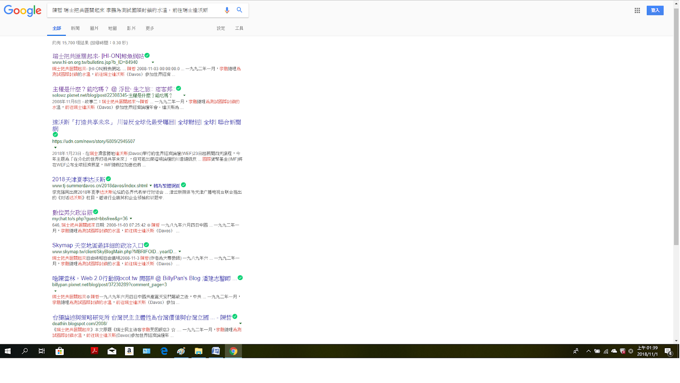Click the scrollbar down arrow

pos(676,341)
